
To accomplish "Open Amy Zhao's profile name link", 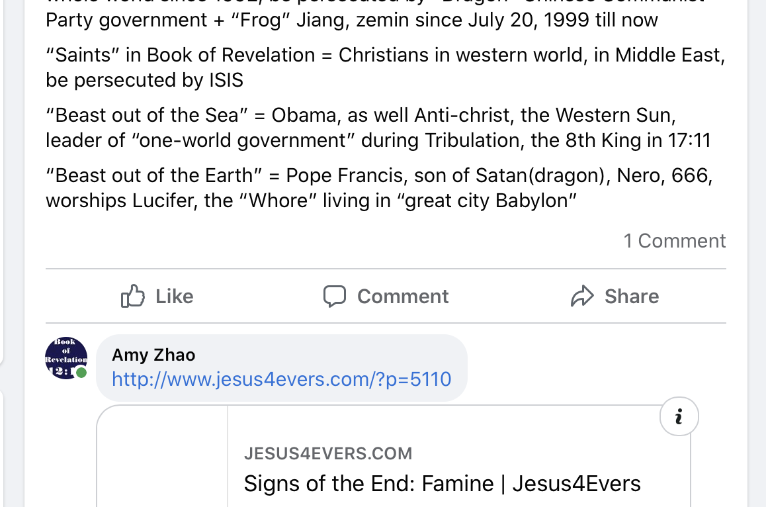I will [153, 355].
